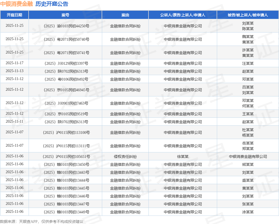Select case number 沪0115民初105651号
The width and height of the screenshot is (279, 224).
pos(66,157)
